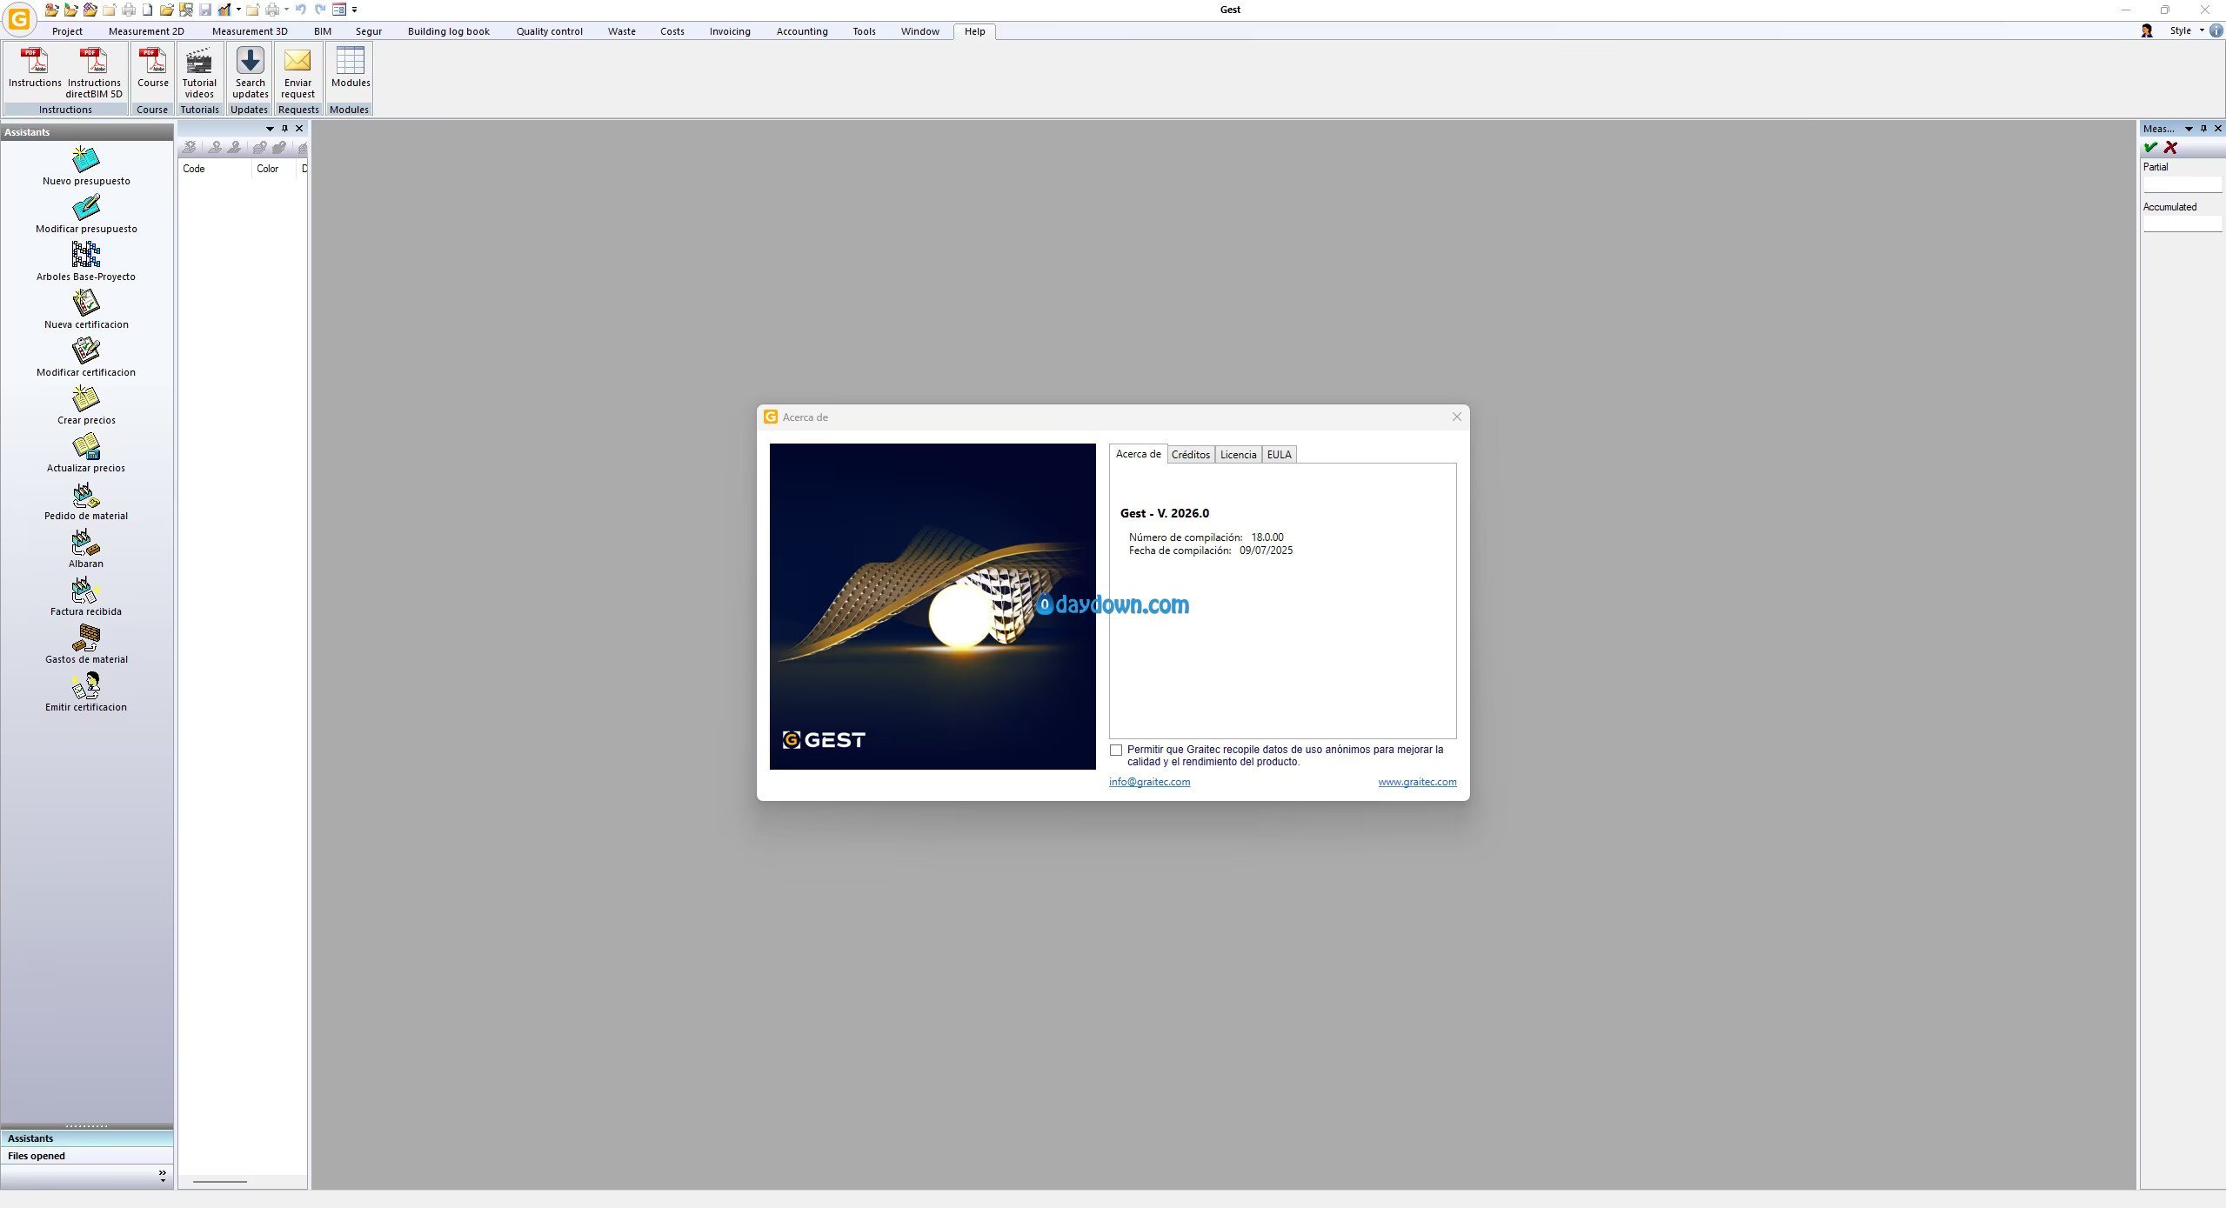Launch Tutorial videos
The height and width of the screenshot is (1208, 2226).
tap(199, 72)
